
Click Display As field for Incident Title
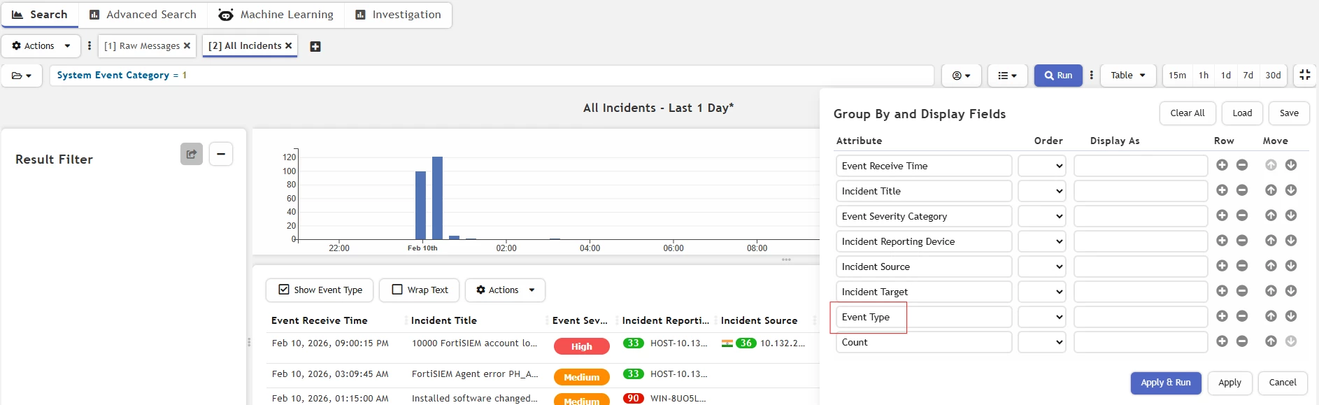click(x=1141, y=191)
